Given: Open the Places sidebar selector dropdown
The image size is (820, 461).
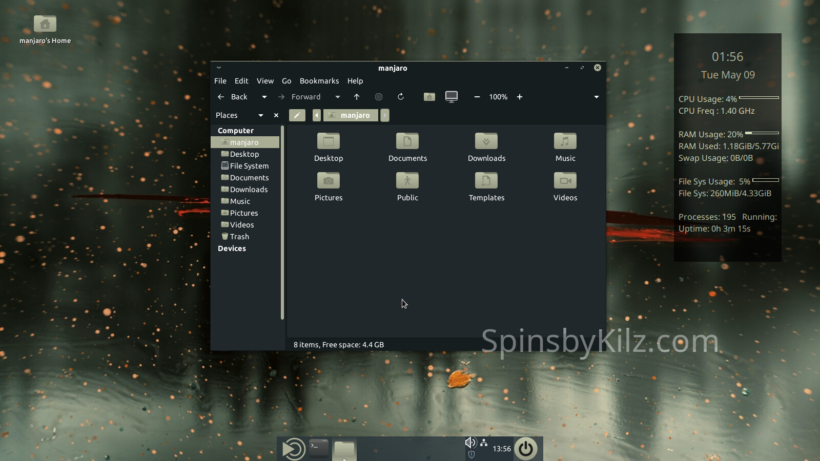Looking at the screenshot, I should pos(261,115).
